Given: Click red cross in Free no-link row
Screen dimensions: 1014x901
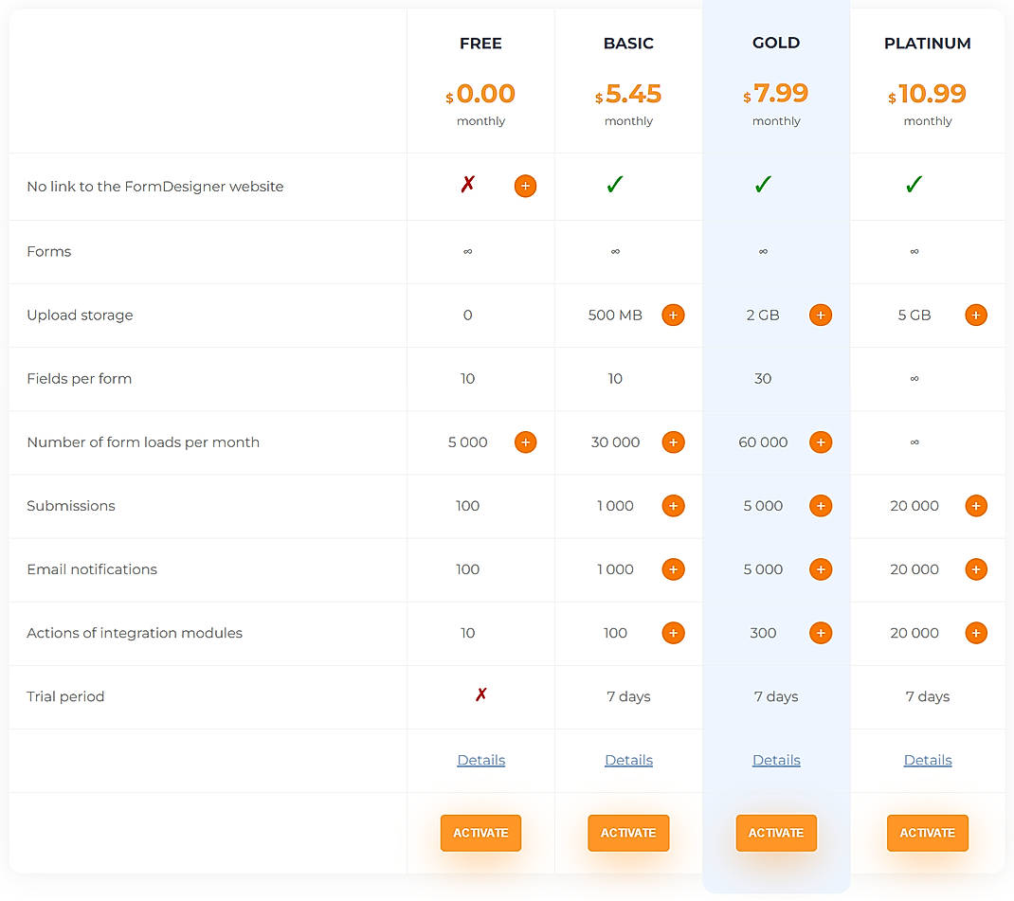Looking at the screenshot, I should point(467,184).
